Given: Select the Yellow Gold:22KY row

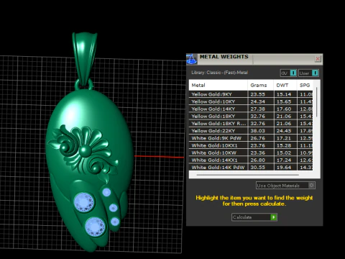Looking at the screenshot, I should pos(251,131).
